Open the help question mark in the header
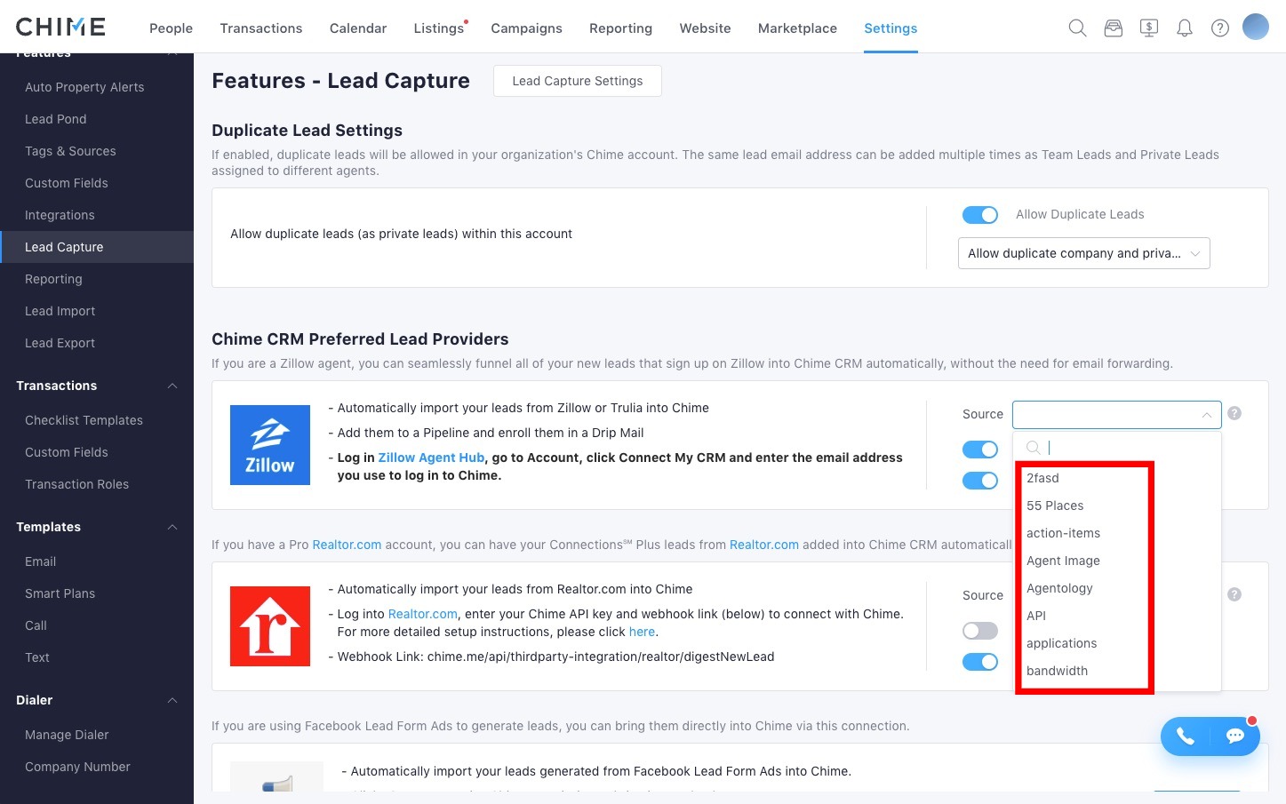Screen dimensions: 1286x804 click(x=1220, y=28)
